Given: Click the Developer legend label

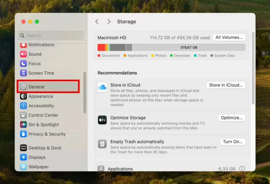Looking at the screenshot, I should tap(182, 56).
